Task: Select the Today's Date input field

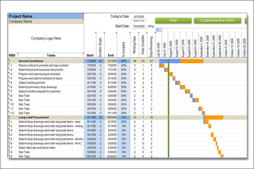Action: (138, 17)
